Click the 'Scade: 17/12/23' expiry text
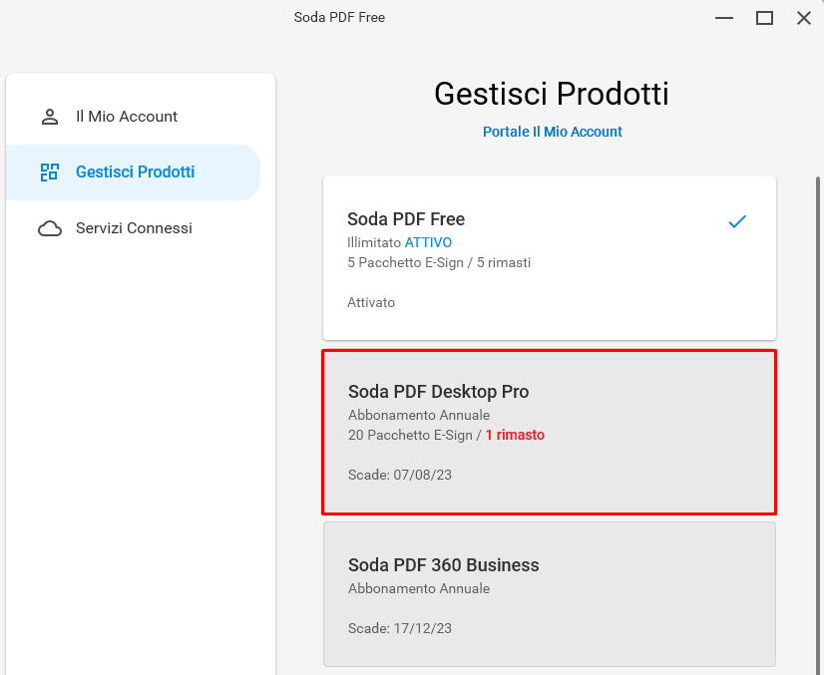824x675 pixels. coord(399,628)
